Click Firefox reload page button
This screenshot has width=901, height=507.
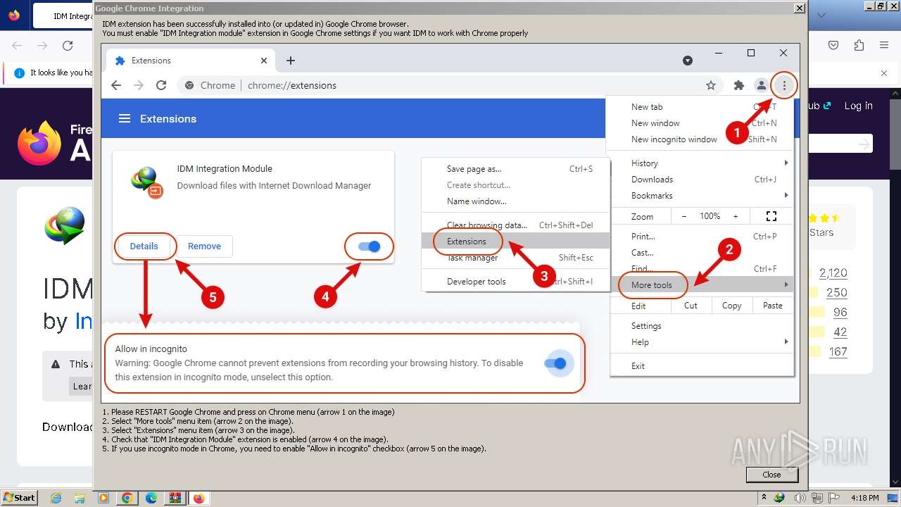pos(68,46)
